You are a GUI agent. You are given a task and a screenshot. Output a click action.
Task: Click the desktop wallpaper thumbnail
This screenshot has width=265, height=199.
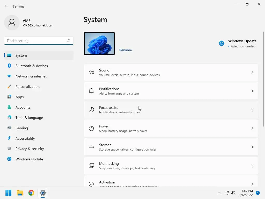99,44
